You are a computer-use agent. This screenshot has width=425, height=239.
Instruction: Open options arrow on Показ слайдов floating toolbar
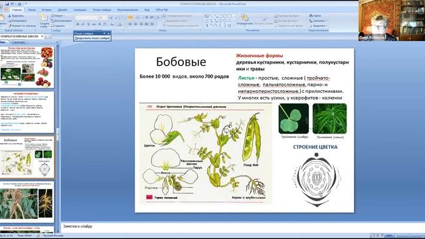(x=104, y=33)
